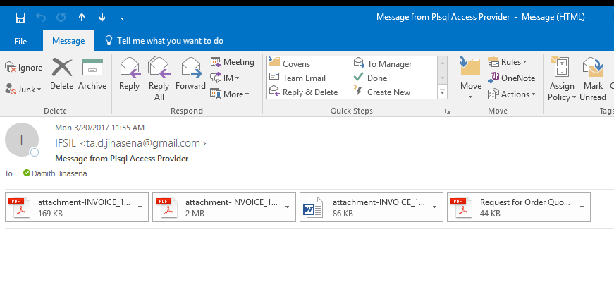Go to previous item arrow
This screenshot has height=282, width=614.
coord(82,16)
